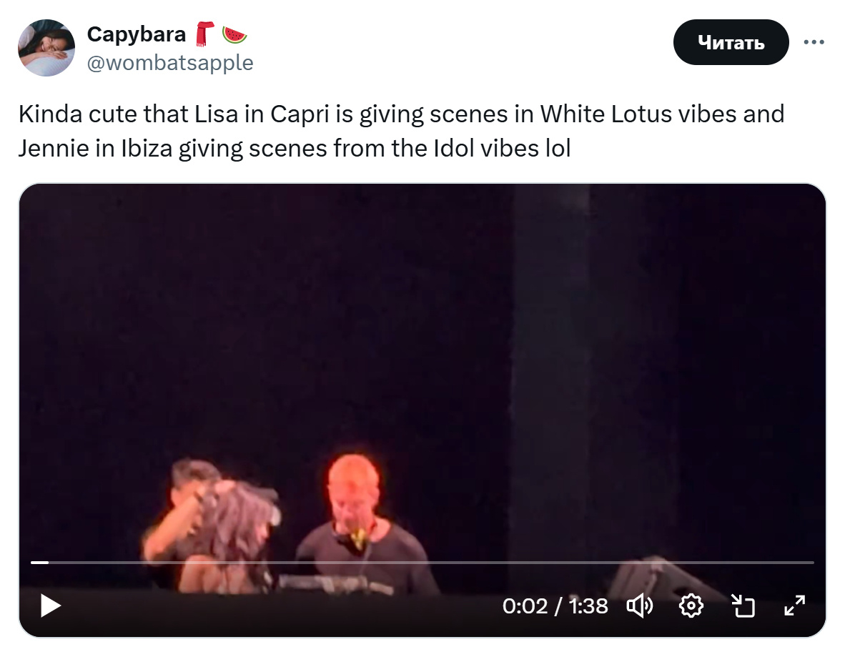Open Capybara's profile avatar
The image size is (845, 652).
coord(46,48)
